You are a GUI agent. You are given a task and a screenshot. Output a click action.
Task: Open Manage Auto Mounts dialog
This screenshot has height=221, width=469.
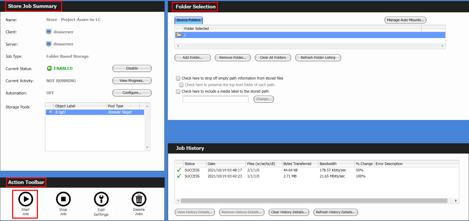405,20
